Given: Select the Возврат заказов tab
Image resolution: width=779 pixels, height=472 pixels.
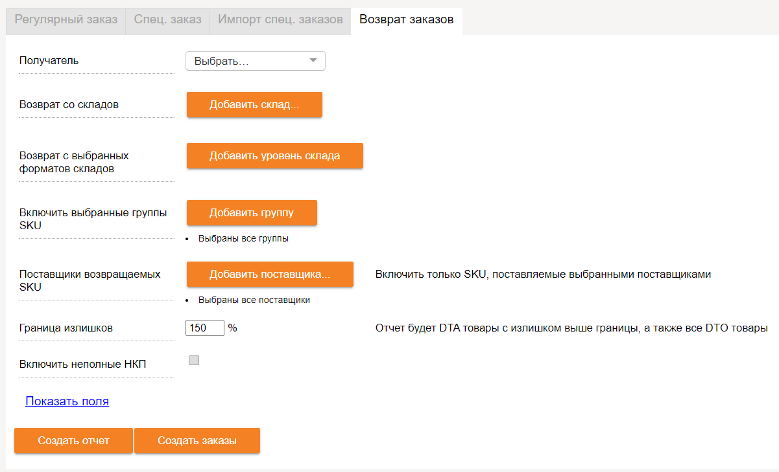Looking at the screenshot, I should point(406,19).
